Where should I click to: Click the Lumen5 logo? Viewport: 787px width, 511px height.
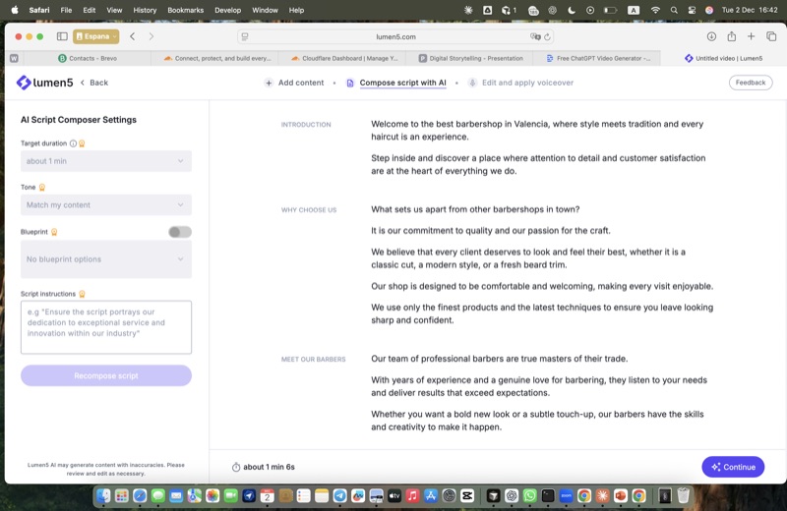[42, 83]
